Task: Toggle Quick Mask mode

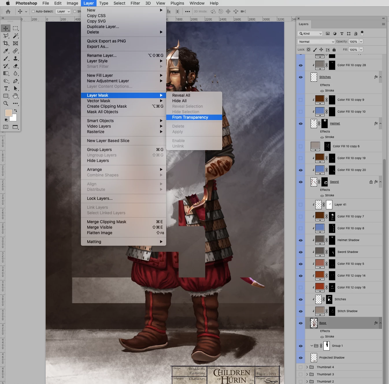Action: (5, 127)
